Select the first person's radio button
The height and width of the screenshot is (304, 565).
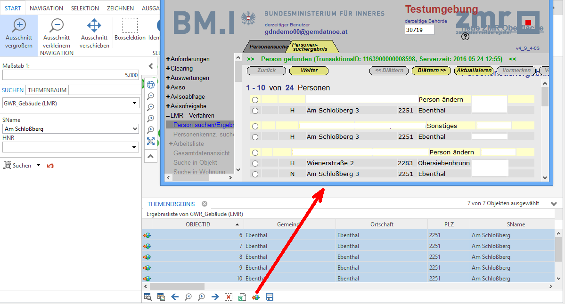[255, 99]
